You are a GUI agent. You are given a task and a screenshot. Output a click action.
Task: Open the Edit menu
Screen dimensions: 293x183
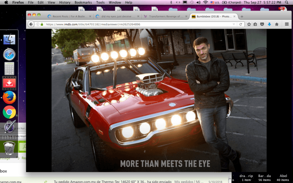(41, 3)
